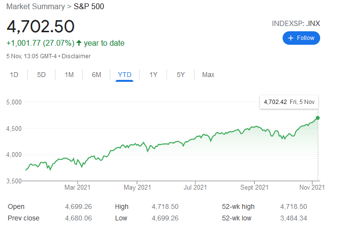Show the 1Y chart range
The image size is (337, 231).
tap(153, 75)
